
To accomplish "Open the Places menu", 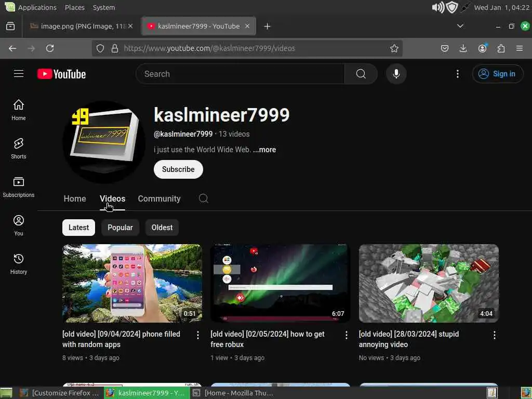I will click(75, 7).
